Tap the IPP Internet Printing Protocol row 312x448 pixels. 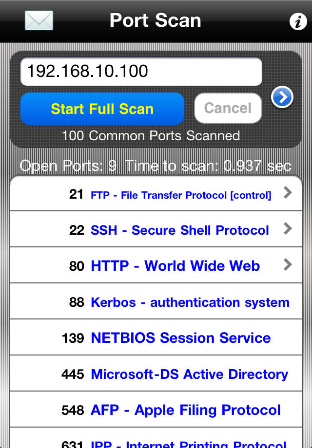pyautogui.click(x=156, y=438)
